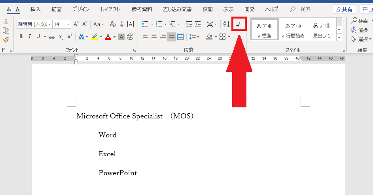The image size is (373, 195).
Task: Apply yellow highlight color
Action: pos(95,37)
